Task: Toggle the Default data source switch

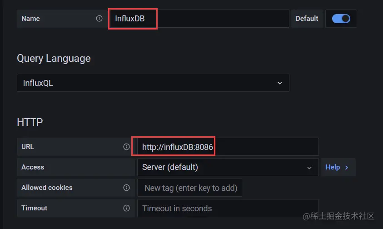Action: 341,19
